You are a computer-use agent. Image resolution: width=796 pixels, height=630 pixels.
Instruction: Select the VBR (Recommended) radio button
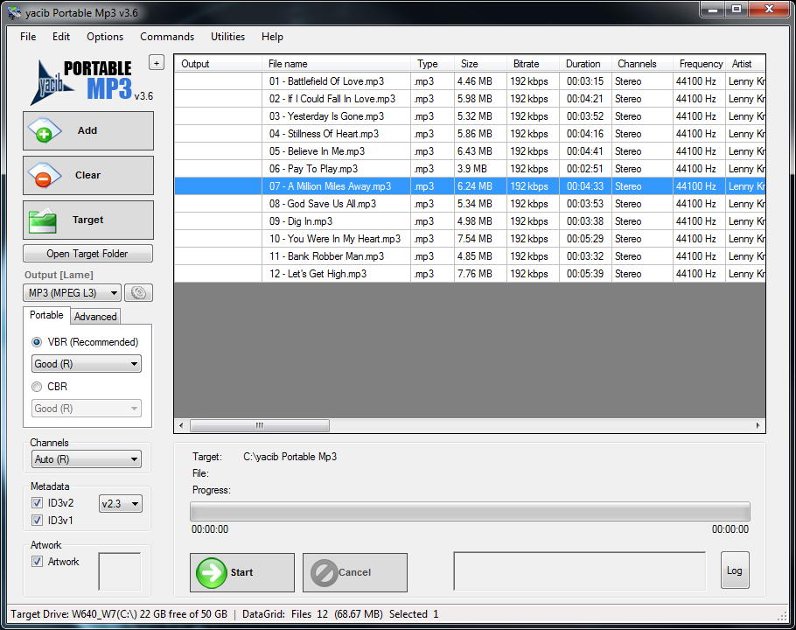click(37, 342)
